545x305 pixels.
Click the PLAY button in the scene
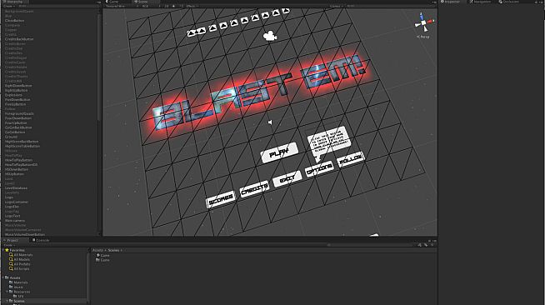coord(279,152)
